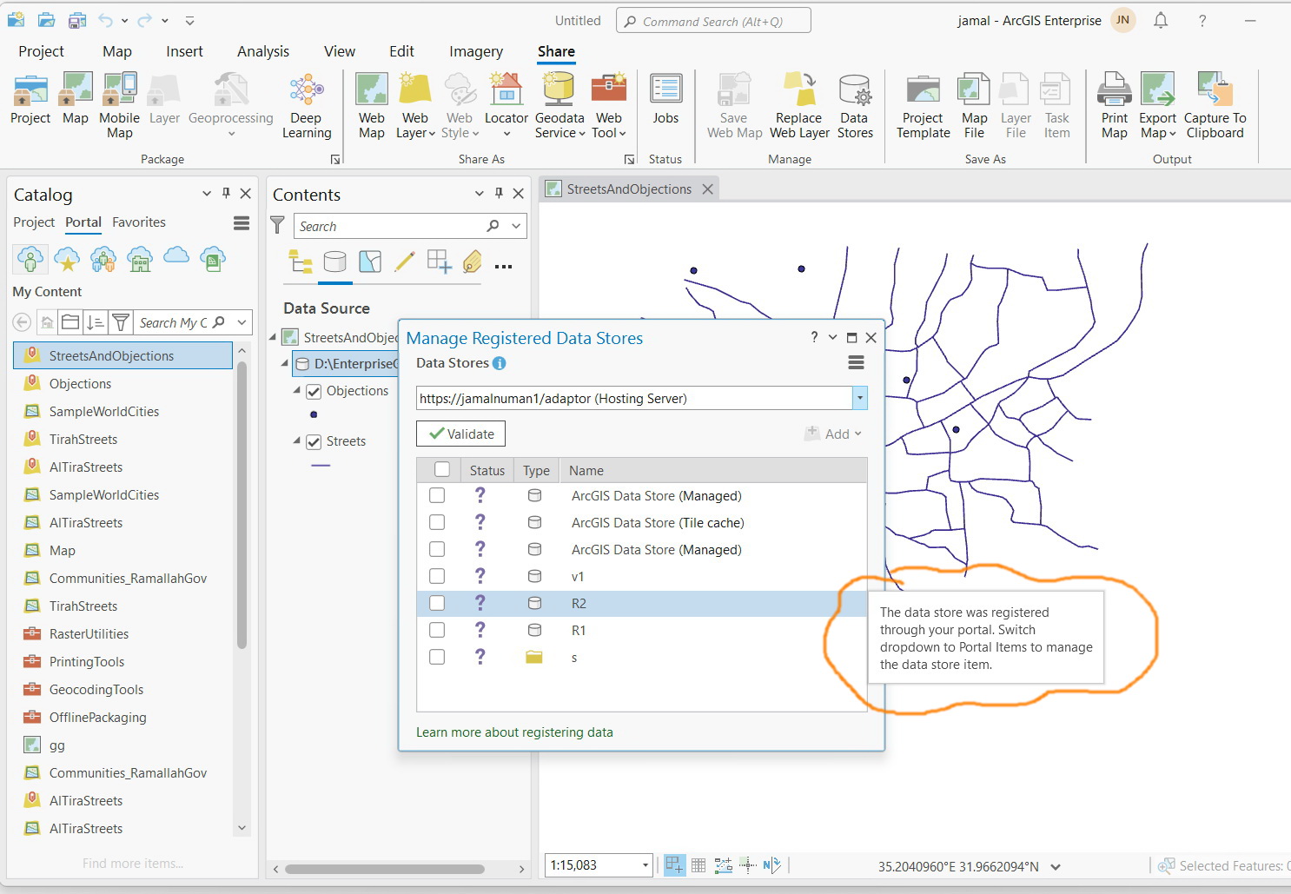Viewport: 1291px width, 894px height.
Task: Open the map scale dropdown
Action: point(645,865)
